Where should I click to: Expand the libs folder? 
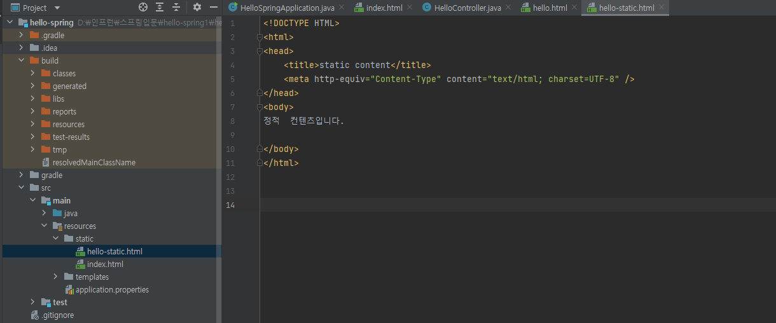[32, 99]
